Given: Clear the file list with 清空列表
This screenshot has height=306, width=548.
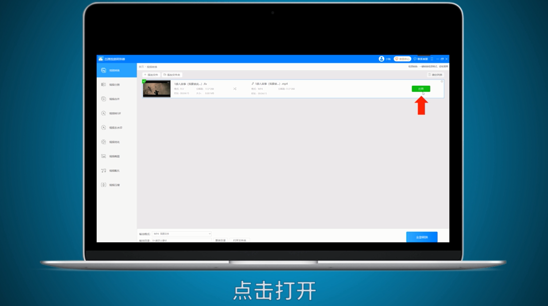Looking at the screenshot, I should point(435,75).
